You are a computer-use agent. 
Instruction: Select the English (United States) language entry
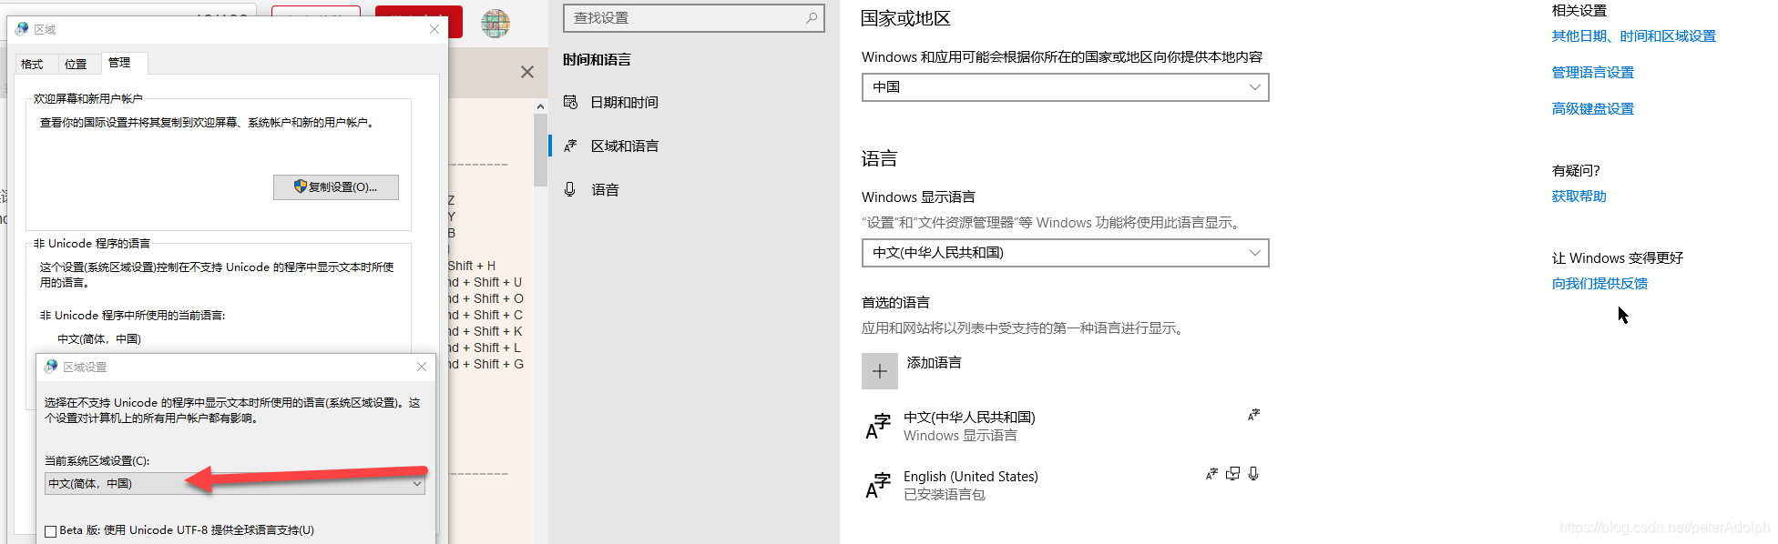tap(1066, 486)
